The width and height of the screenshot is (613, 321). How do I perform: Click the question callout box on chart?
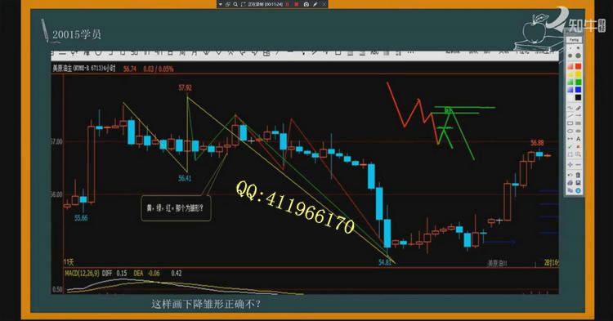[176, 208]
